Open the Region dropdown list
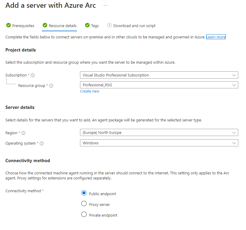The image size is (246, 230). coord(159,132)
